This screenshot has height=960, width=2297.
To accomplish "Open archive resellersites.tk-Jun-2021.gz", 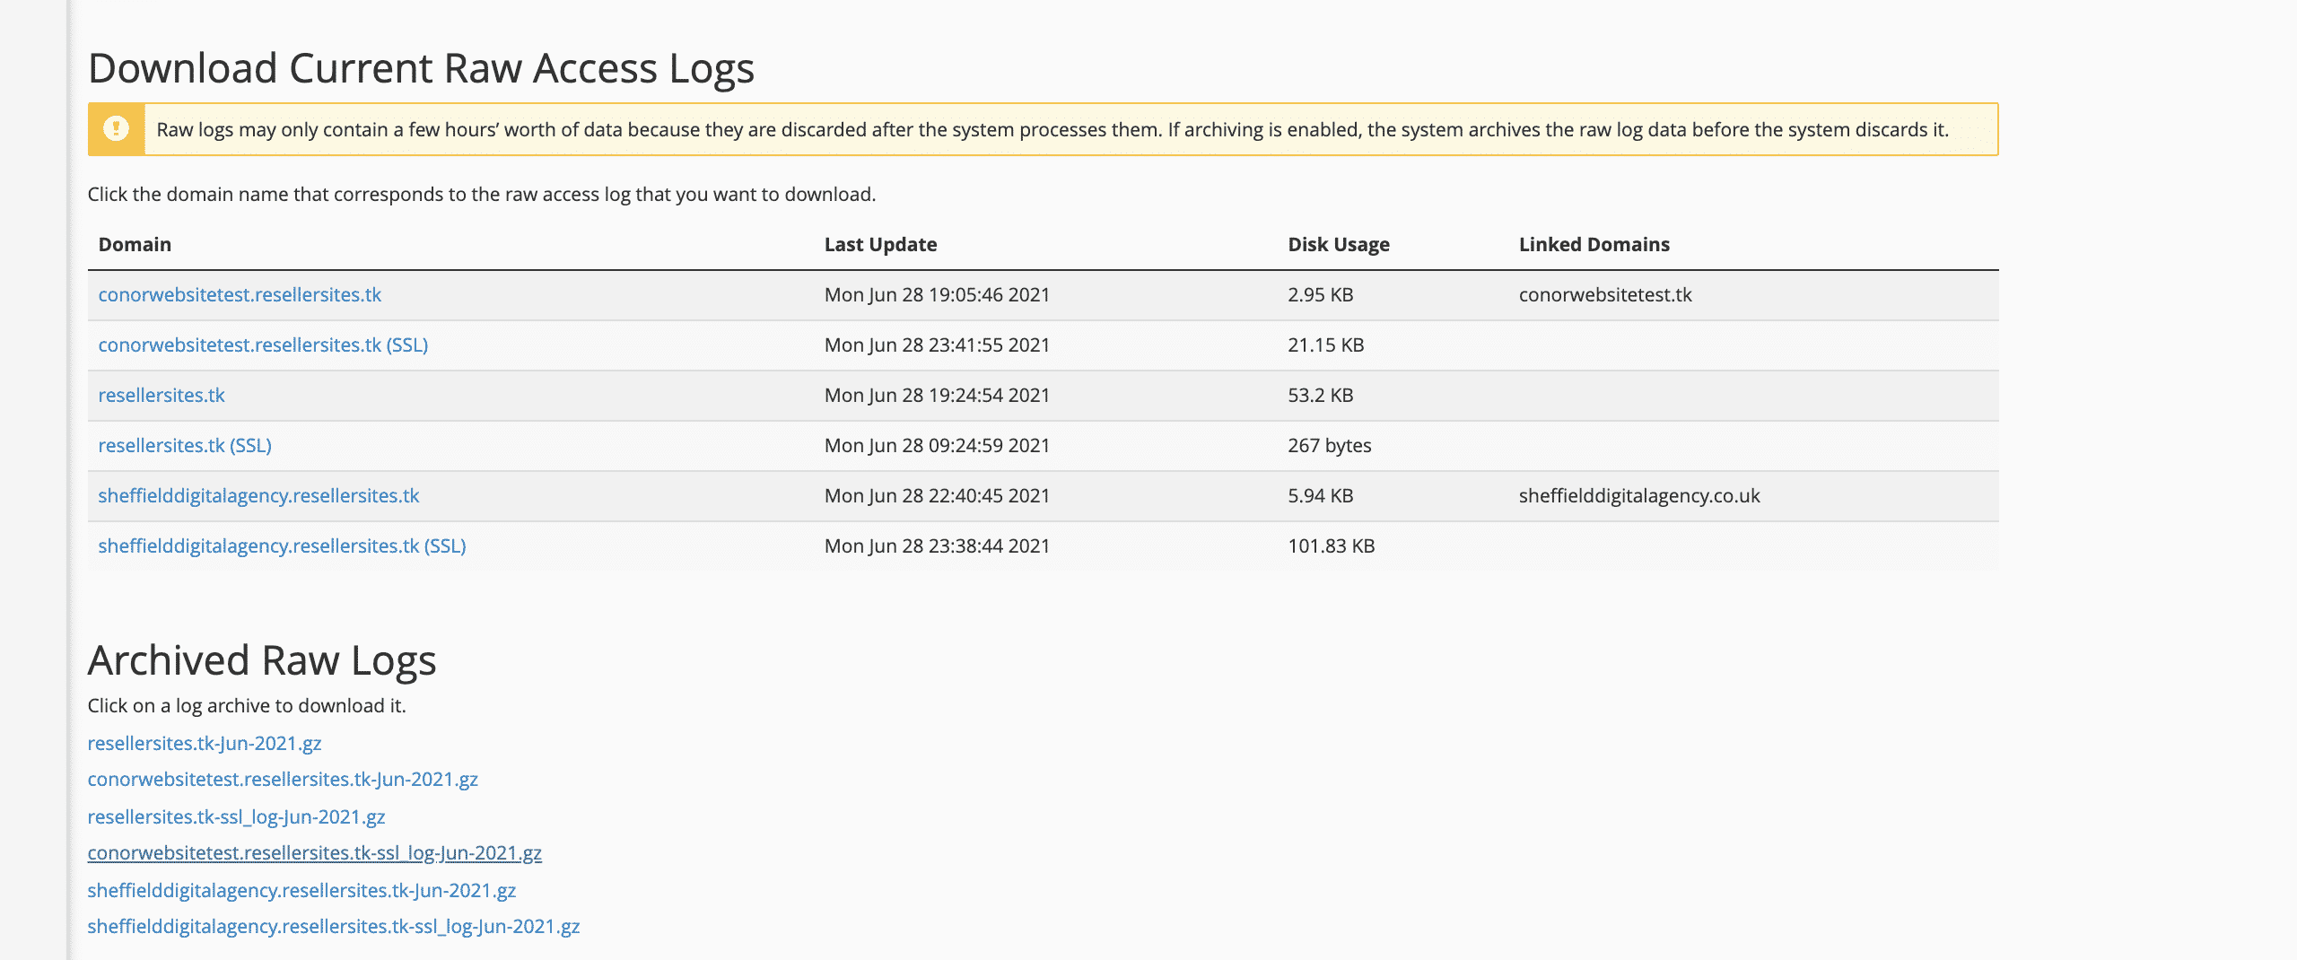I will (205, 744).
